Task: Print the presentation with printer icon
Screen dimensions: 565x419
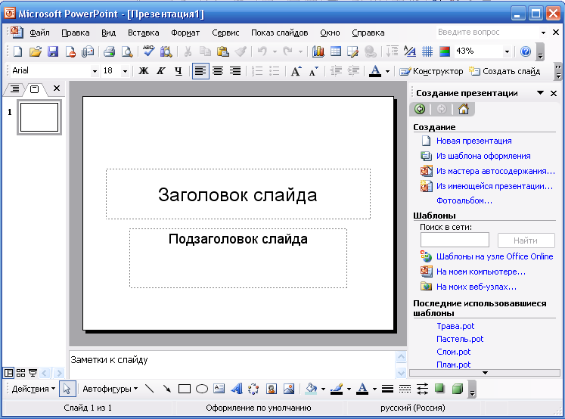Action: [109, 51]
